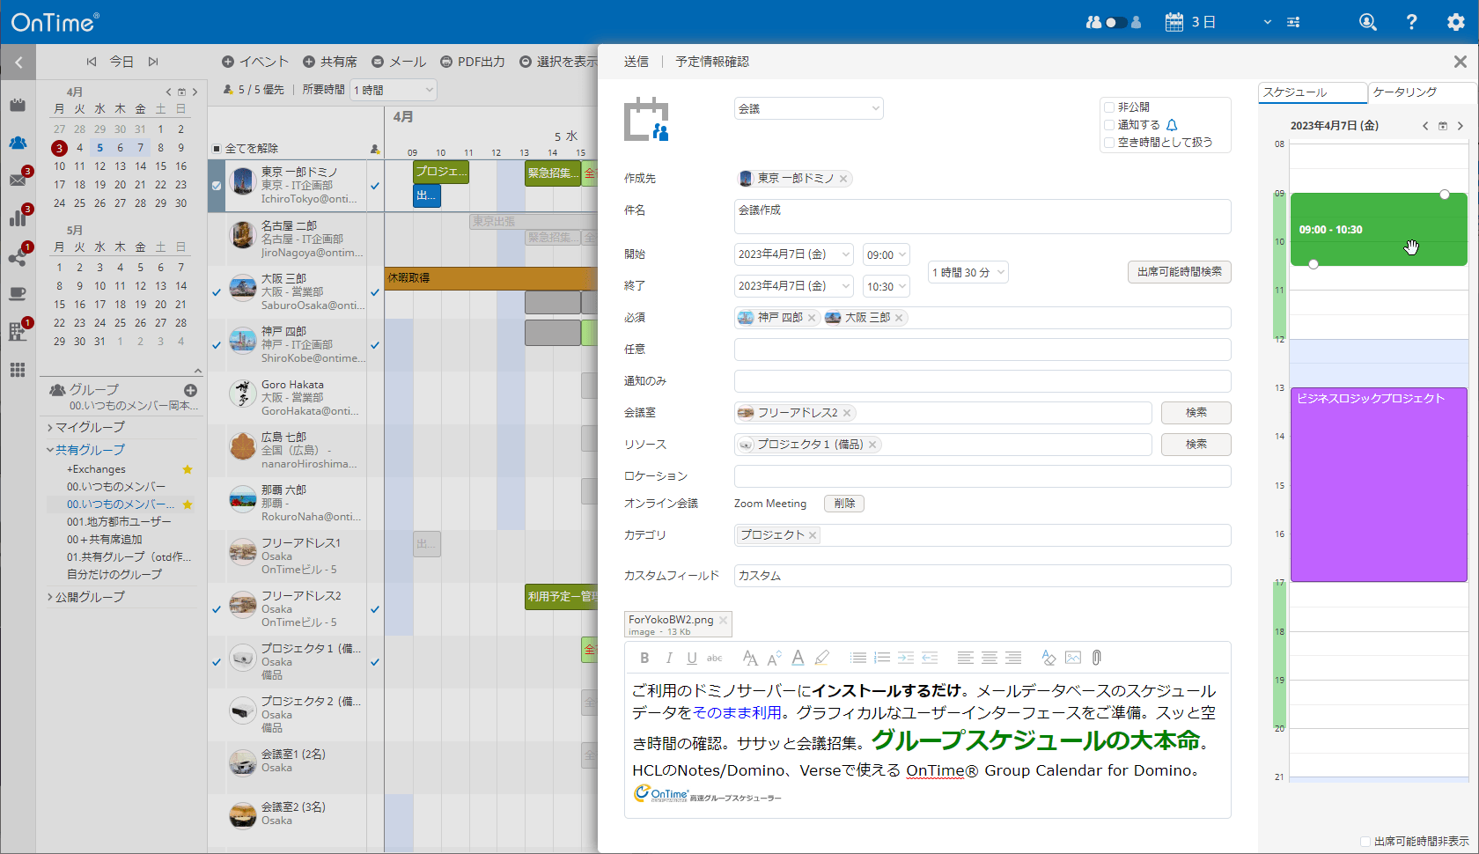The image size is (1479, 854).
Task: Click the ロケーション input field
Action: click(982, 476)
